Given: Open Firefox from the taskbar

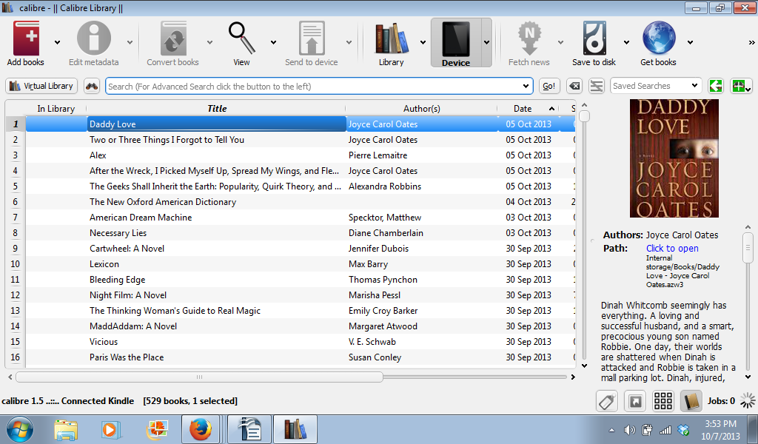Looking at the screenshot, I should pyautogui.click(x=201, y=429).
